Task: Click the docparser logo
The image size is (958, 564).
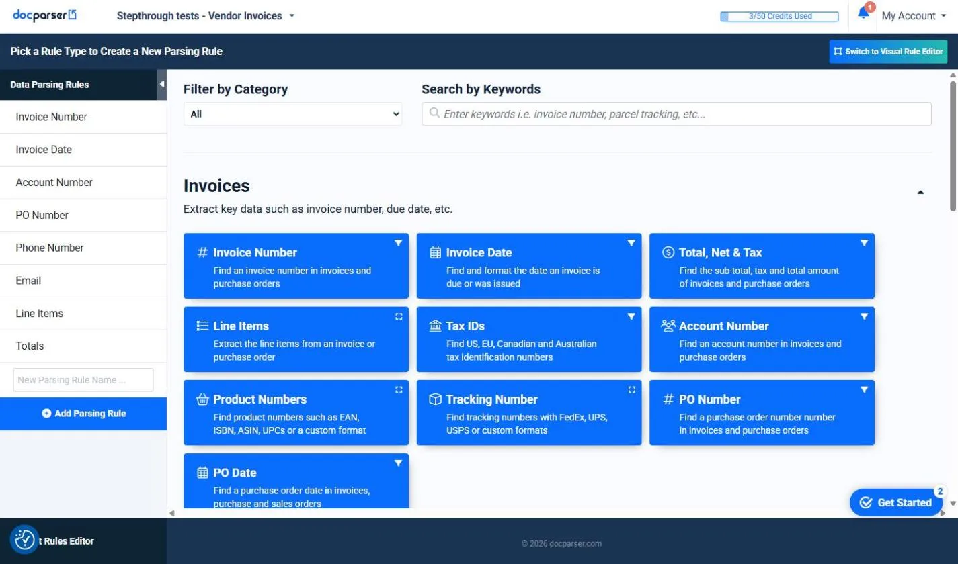Action: 44,15
